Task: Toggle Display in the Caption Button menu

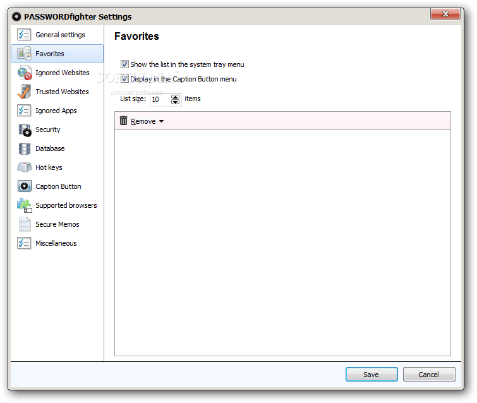Action: pos(124,79)
